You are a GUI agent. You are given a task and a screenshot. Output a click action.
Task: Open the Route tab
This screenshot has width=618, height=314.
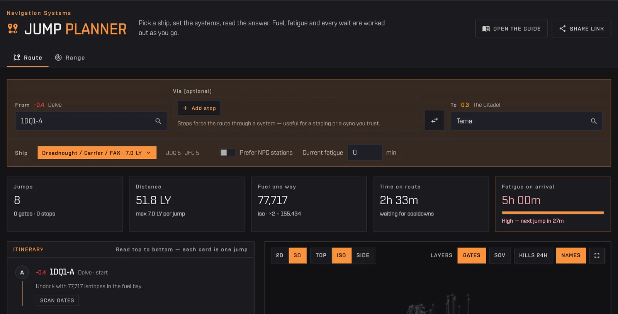pos(28,58)
